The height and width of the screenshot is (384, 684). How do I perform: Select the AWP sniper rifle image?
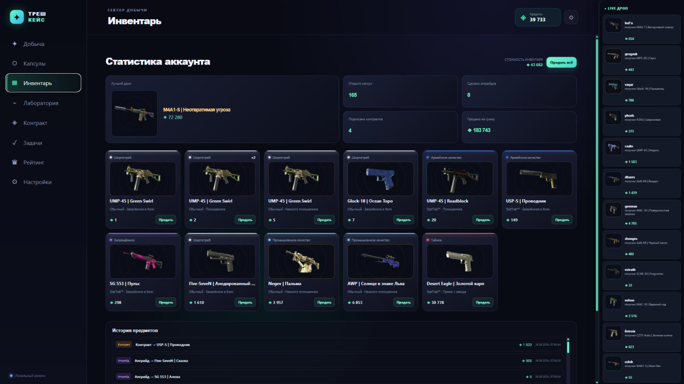pyautogui.click(x=380, y=261)
